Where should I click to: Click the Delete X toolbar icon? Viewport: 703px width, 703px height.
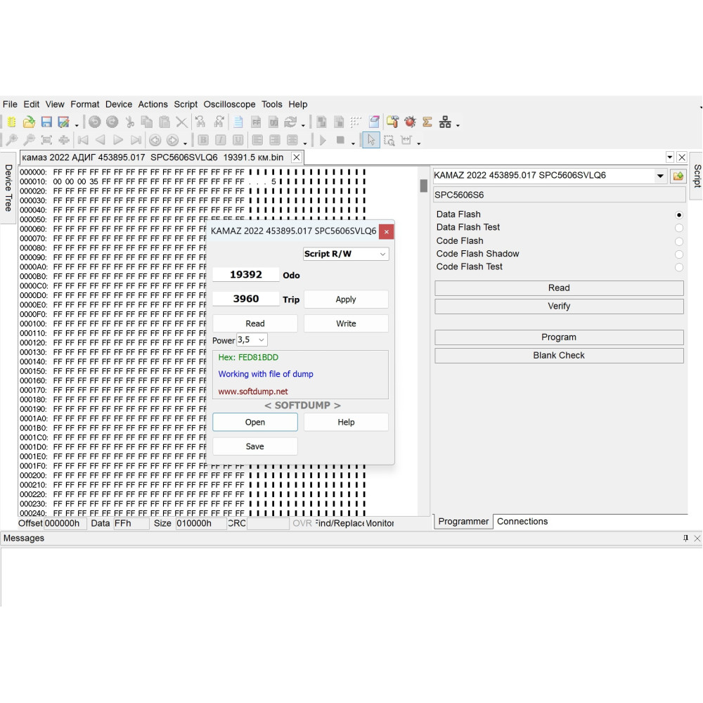click(x=181, y=122)
